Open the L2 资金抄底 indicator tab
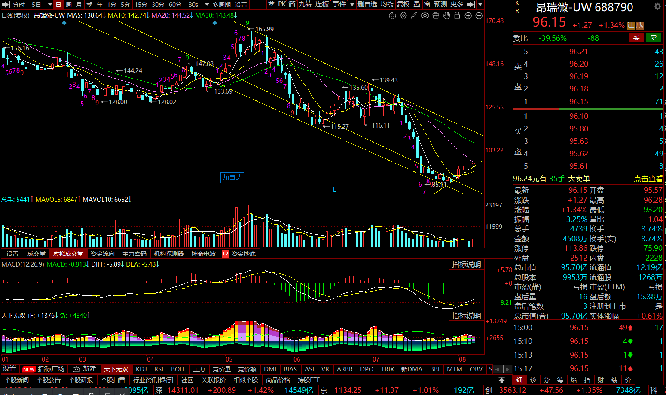Screen dimensions: 666x395 coord(239,254)
